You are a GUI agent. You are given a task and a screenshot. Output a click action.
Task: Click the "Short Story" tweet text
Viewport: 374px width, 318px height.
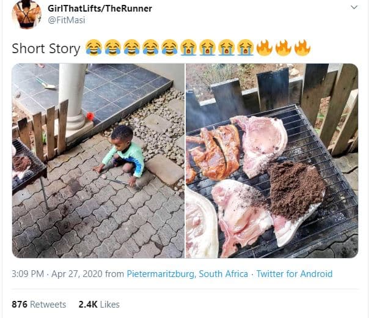(46, 48)
